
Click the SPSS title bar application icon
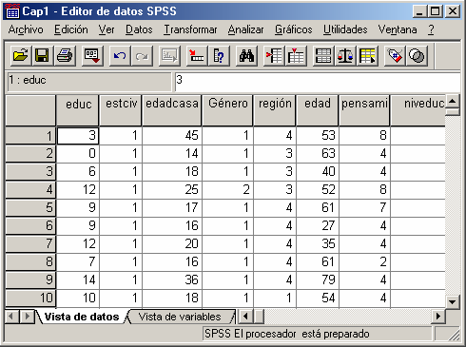tap(12, 10)
